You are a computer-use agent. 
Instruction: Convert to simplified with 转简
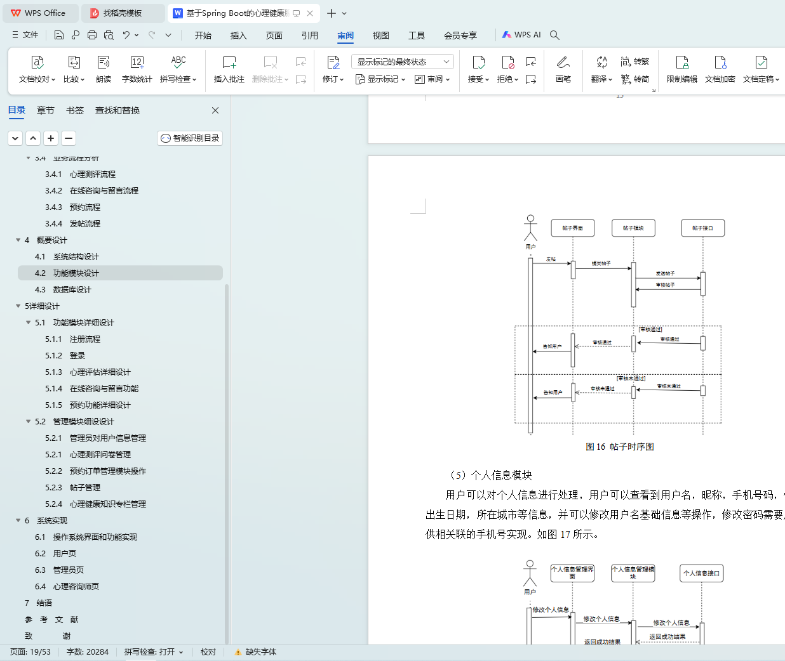[x=635, y=79]
